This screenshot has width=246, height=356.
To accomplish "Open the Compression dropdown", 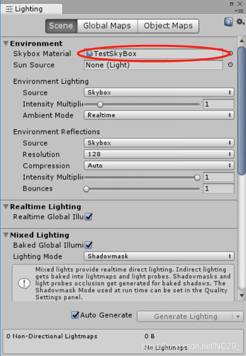I will pos(159,165).
